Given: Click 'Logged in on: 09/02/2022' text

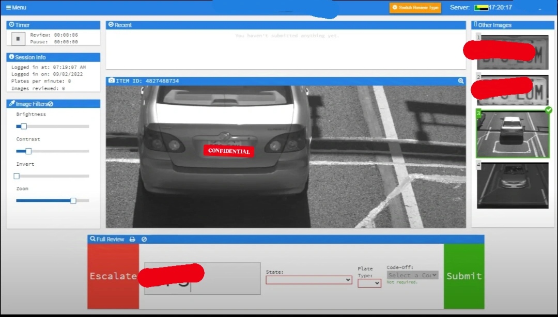Looking at the screenshot, I should [47, 74].
